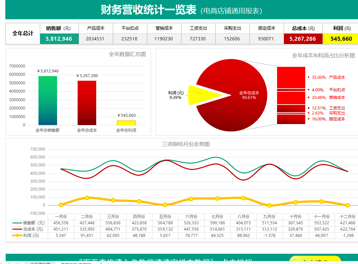Screen dimensions: 358x264
Task: Click the 513,112 September cost value
Action: (x=269, y=229)
